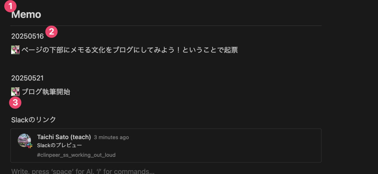Image resolution: width=378 pixels, height=174 pixels.
Task: Click the avatar icon before ブログ執筆開始
Action: point(15,92)
